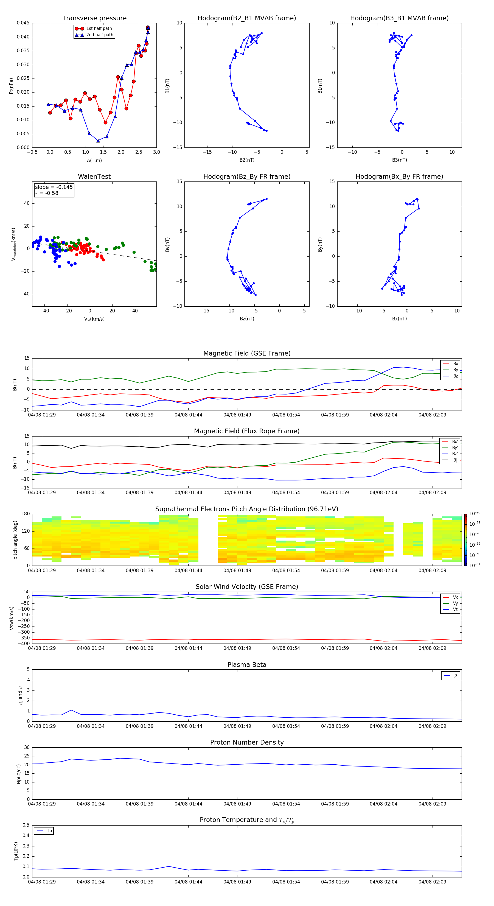494x906 pixels.
Task: Click the 'Bz' legend entry in GSE panel
Action: (450, 376)
